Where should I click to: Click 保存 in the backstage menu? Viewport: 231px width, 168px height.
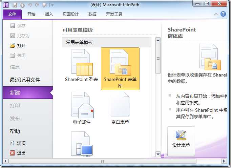tap(18, 26)
